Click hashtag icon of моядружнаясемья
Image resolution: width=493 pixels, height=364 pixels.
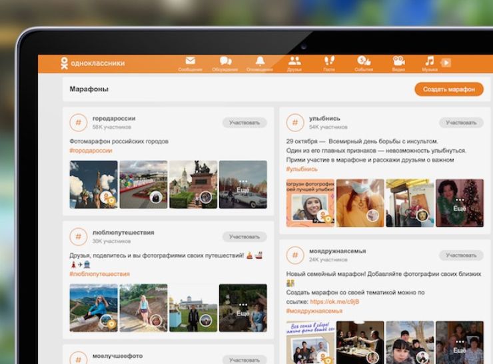(295, 255)
